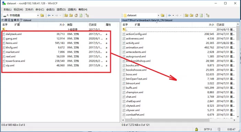Open the 本地(L) menu
The width and height of the screenshot is (241, 132).
click(x=7, y=10)
